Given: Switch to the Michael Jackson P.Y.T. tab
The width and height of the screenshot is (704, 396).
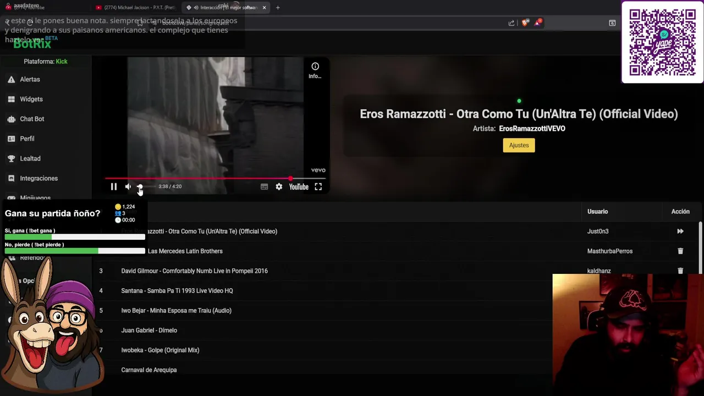Looking at the screenshot, I should pos(135,8).
